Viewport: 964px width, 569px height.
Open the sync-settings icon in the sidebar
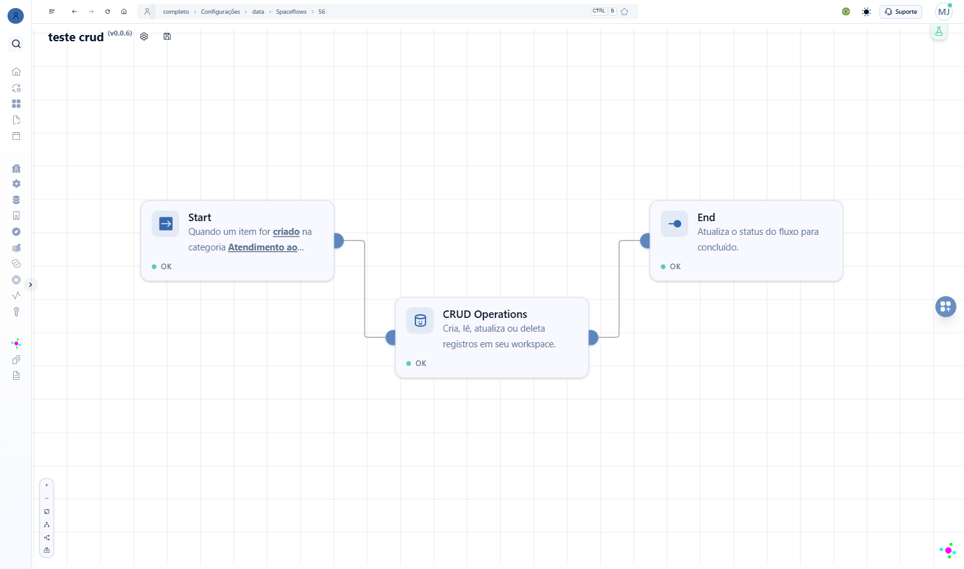click(16, 88)
